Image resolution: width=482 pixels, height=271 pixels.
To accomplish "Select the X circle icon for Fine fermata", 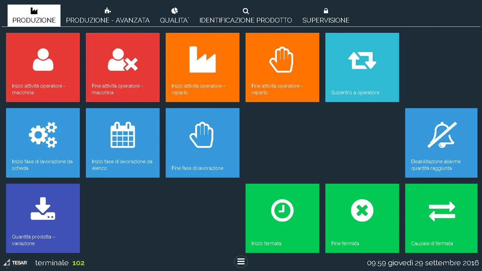I will 362,211.
